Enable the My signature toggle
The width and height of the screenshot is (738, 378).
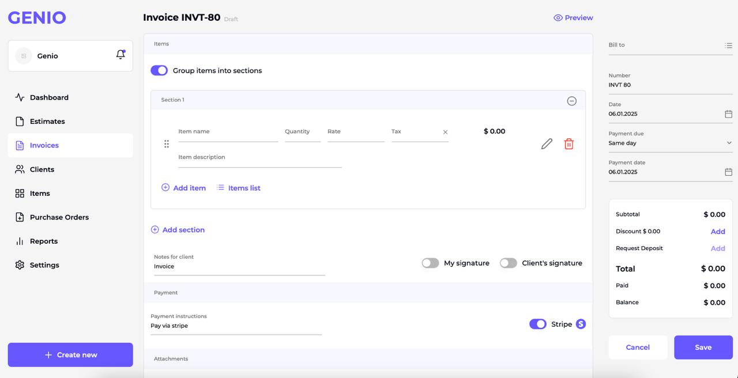click(430, 263)
